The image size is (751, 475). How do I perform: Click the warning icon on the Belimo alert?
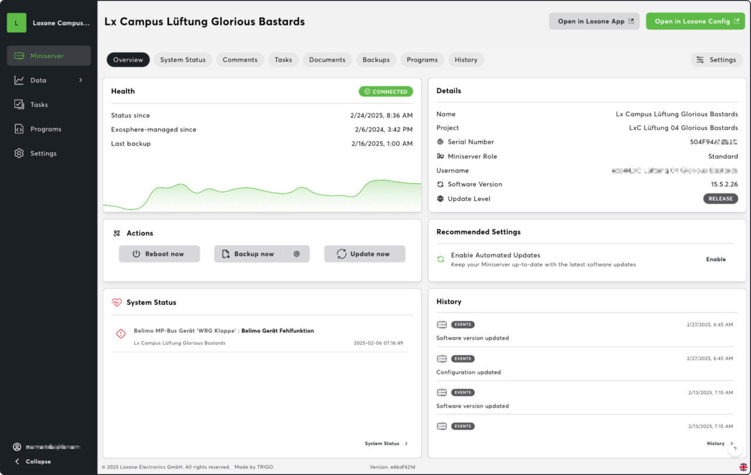coord(121,333)
